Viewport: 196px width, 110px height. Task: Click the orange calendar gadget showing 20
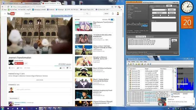click(187, 22)
